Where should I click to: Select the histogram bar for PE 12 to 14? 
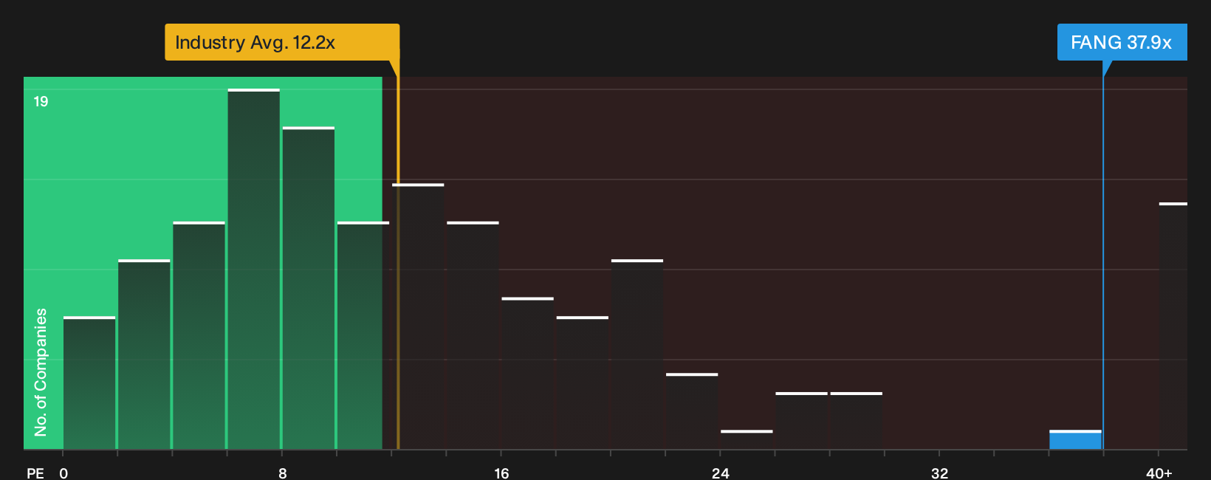418,316
